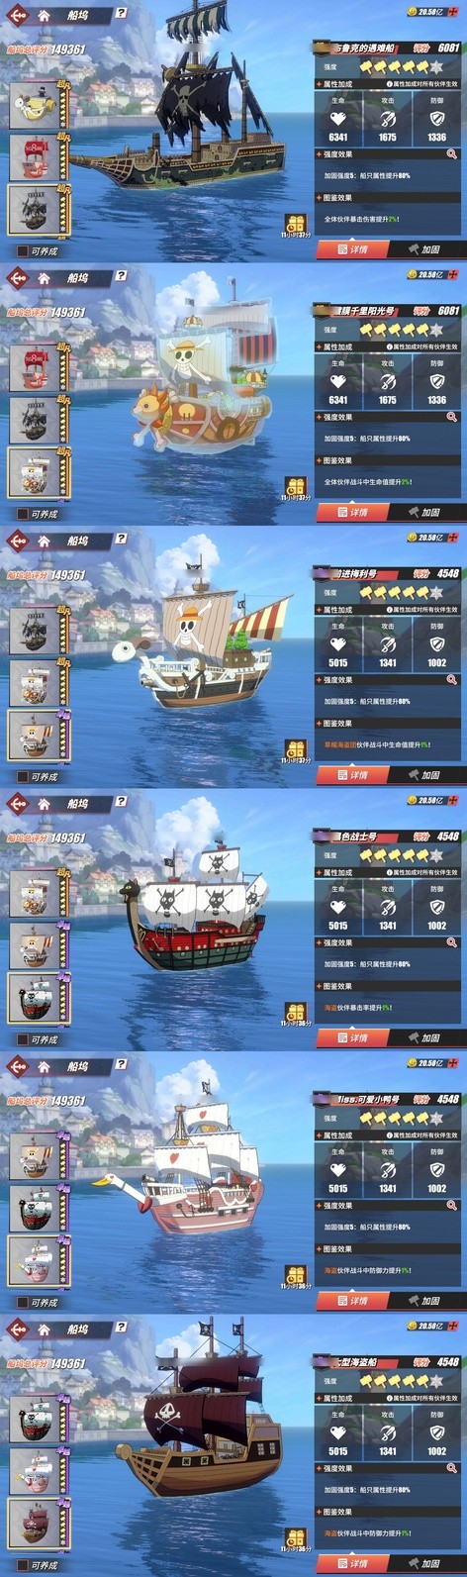The image size is (467, 1577).
Task: Select 详情 tab on the Going Merry screen
Action: 353,775
